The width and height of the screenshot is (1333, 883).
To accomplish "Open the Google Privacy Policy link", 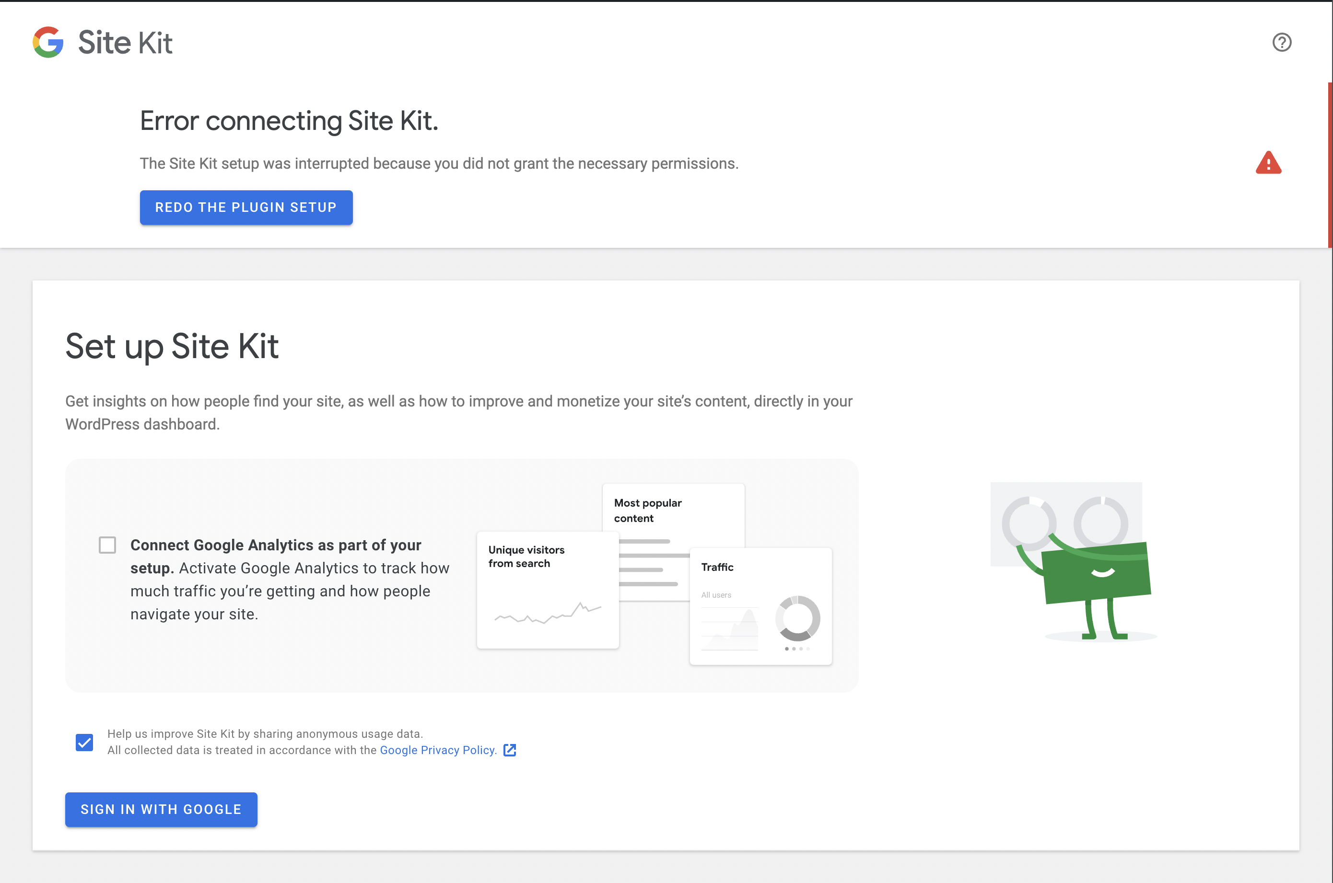I will click(x=438, y=750).
